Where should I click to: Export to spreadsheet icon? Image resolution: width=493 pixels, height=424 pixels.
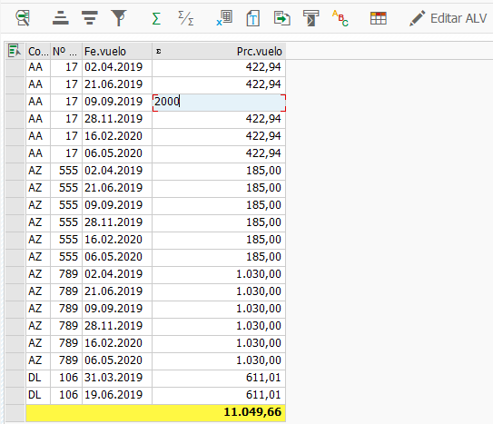point(224,18)
